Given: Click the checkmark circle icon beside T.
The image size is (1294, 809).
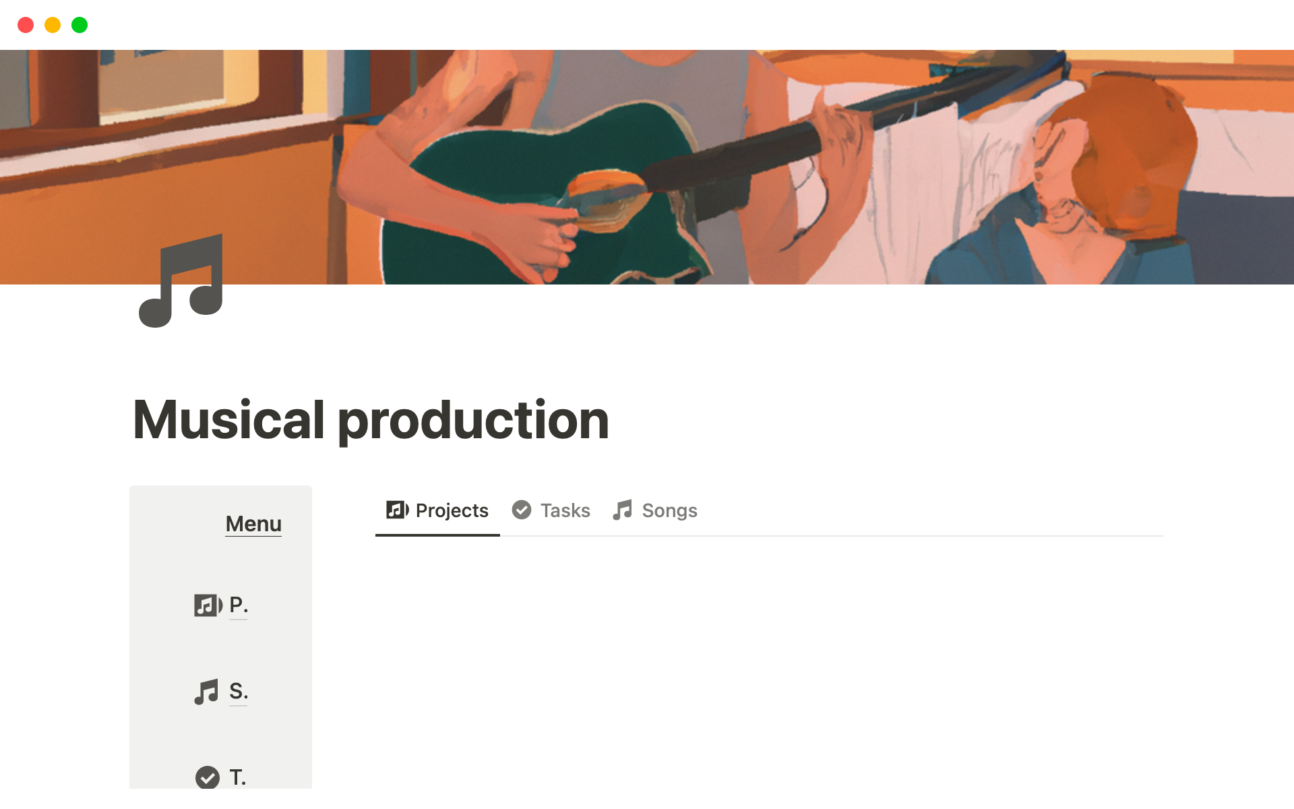Looking at the screenshot, I should click(208, 777).
